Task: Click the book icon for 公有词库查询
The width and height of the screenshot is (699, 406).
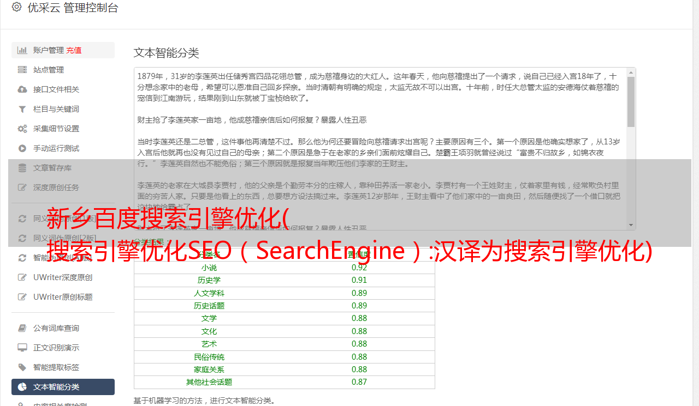Action: click(22, 328)
